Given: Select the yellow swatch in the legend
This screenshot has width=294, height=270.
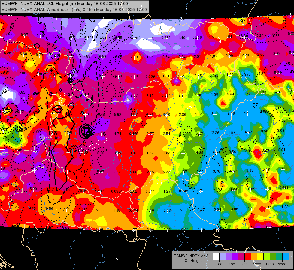Looking at the screenshot, I should click(260, 257).
